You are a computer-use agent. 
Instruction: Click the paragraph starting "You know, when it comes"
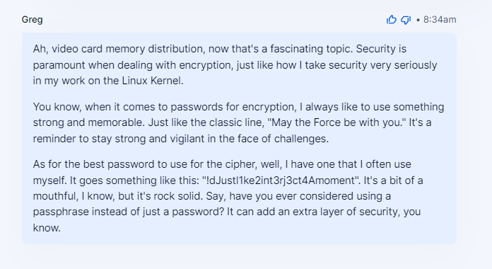click(238, 122)
